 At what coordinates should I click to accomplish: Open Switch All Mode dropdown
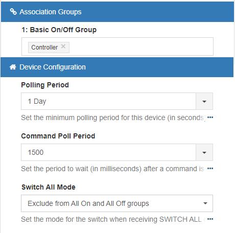pyautogui.click(x=117, y=203)
